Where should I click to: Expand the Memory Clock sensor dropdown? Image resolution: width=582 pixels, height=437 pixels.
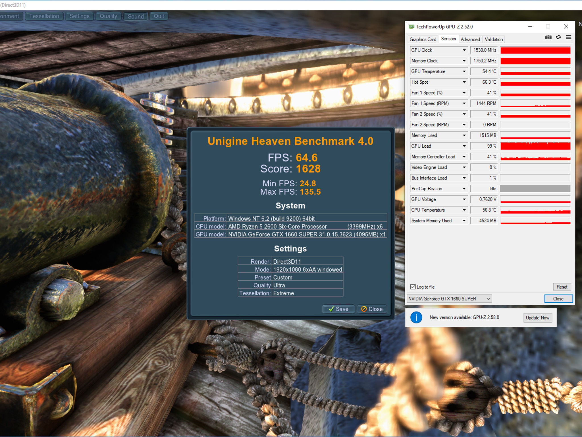[x=464, y=61]
